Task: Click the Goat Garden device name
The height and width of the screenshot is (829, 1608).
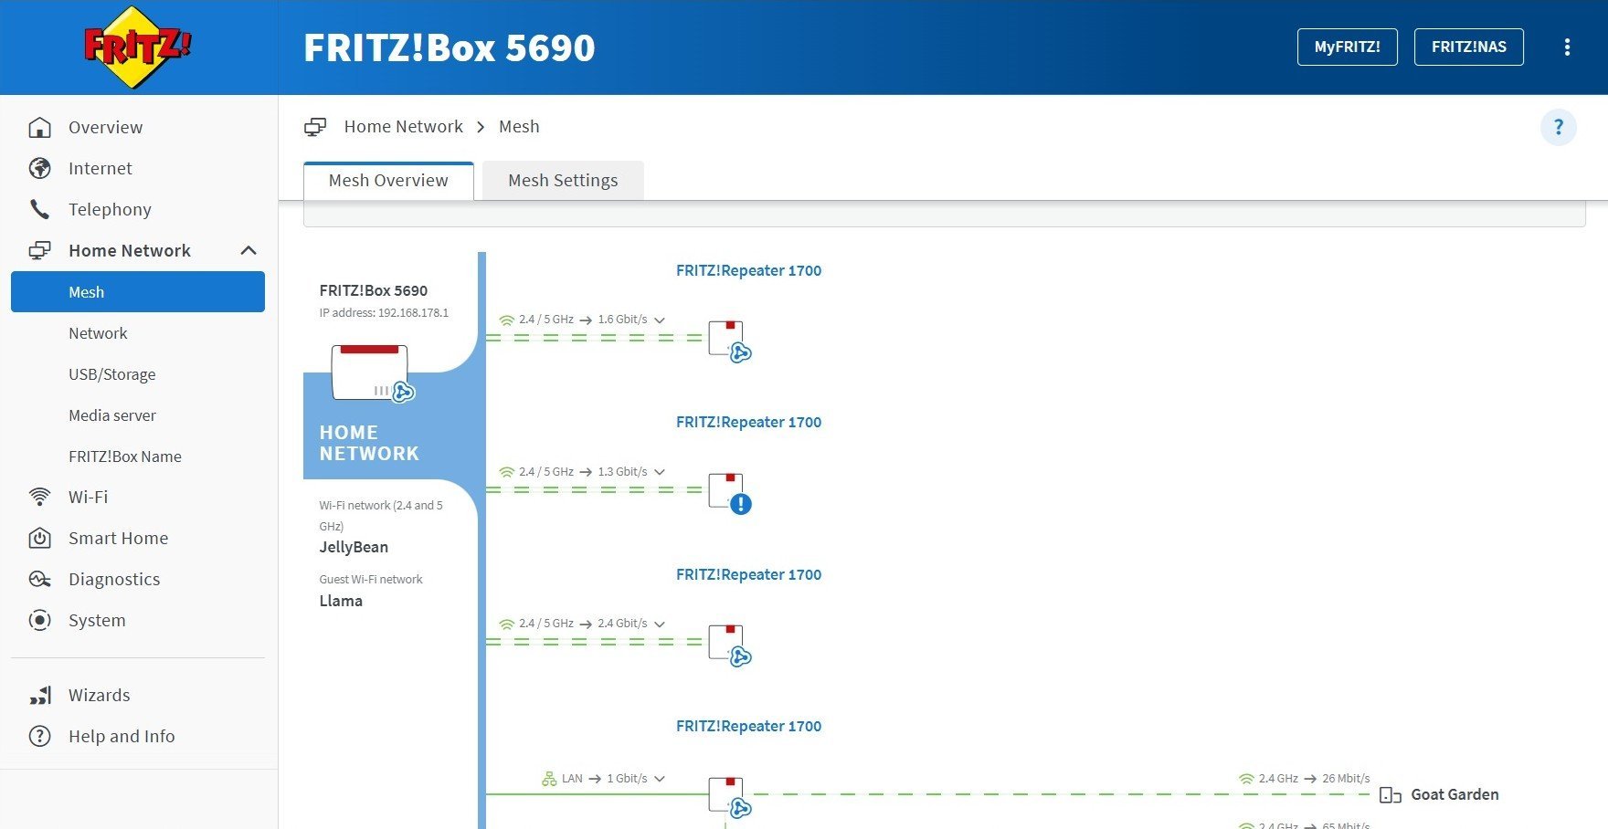Action: pos(1455,794)
